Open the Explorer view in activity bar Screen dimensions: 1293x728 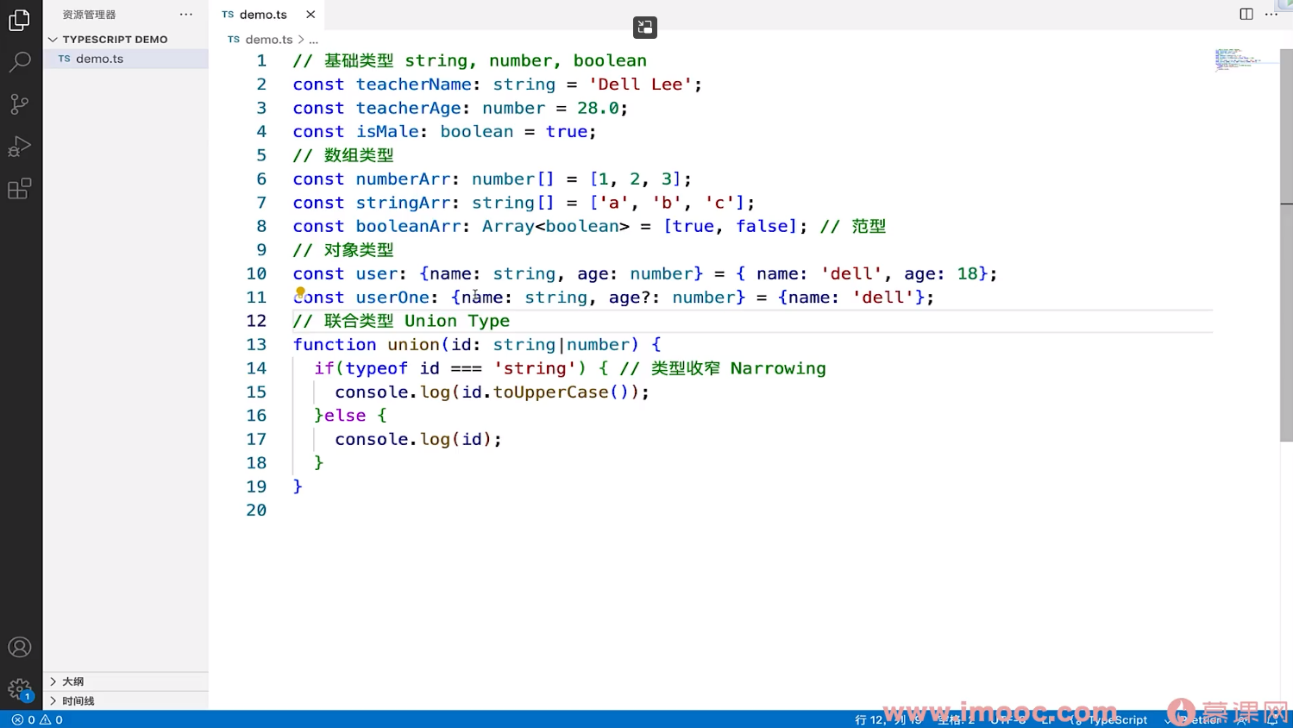19,20
